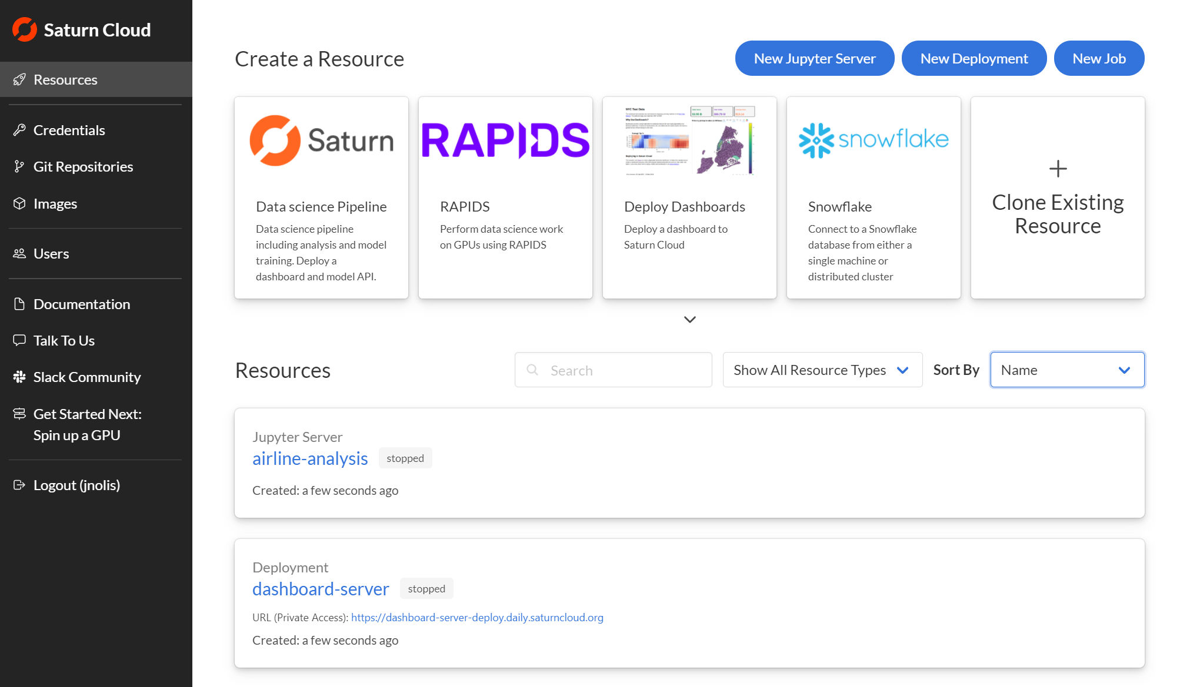Click the Users people icon
This screenshot has width=1180, height=687.
pos(19,253)
